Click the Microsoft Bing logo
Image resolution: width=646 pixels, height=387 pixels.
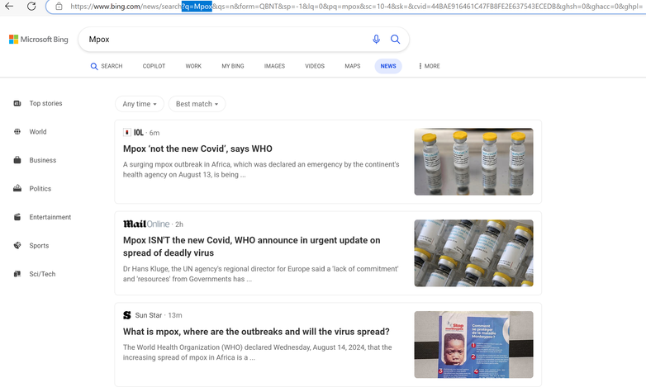click(x=39, y=39)
